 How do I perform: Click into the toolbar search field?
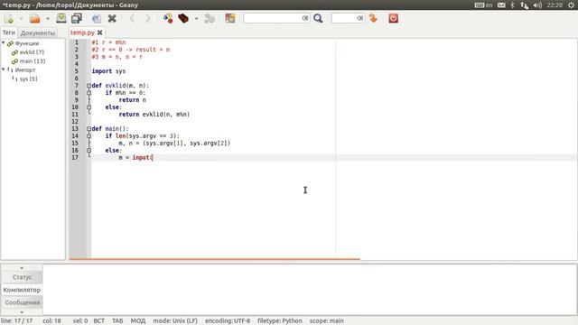273,18
